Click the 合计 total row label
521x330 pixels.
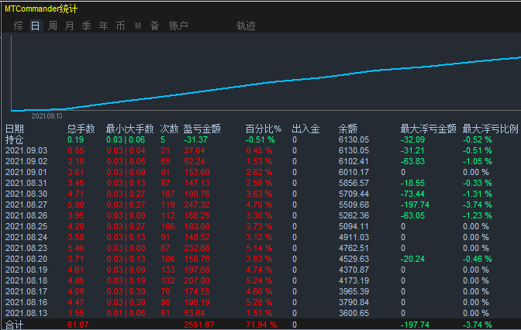coord(14,325)
